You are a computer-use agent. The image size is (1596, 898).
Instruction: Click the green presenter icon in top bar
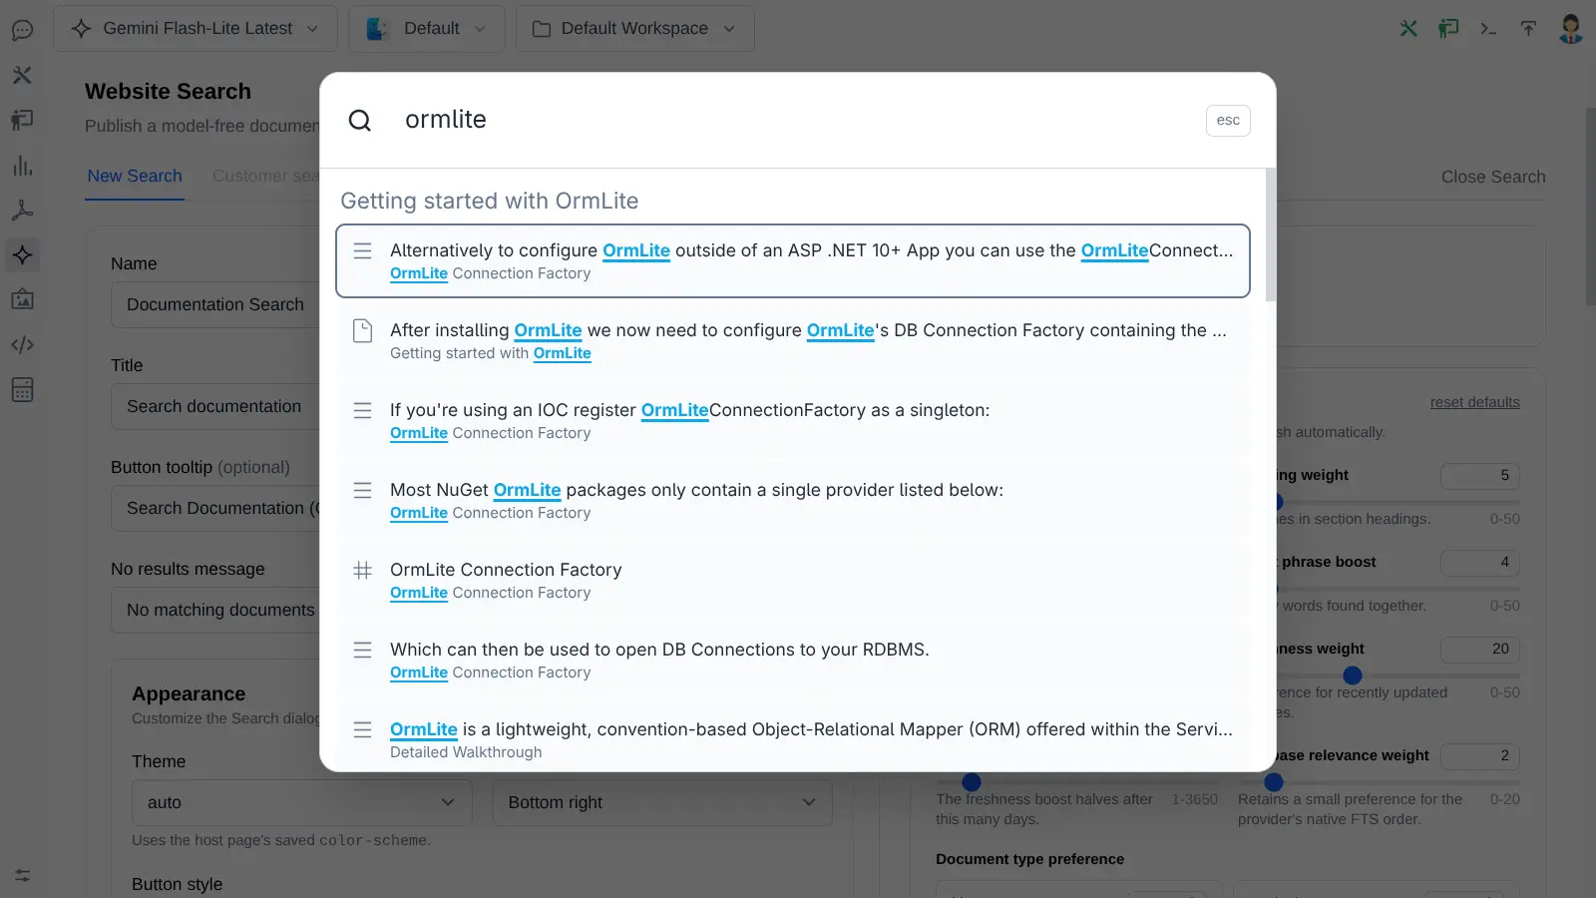[x=1448, y=28]
